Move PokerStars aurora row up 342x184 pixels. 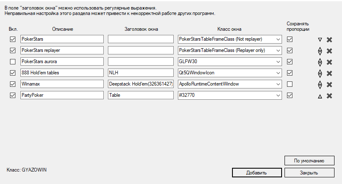coord(320,60)
